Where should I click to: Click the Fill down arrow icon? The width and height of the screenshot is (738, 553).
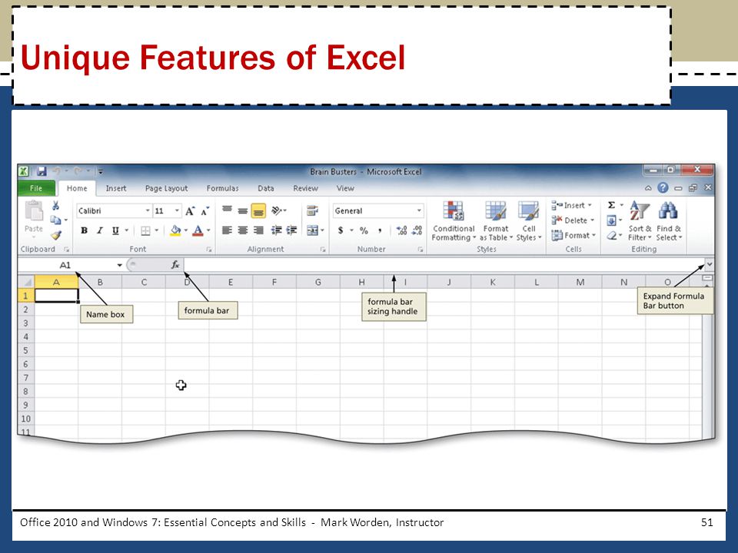click(611, 220)
